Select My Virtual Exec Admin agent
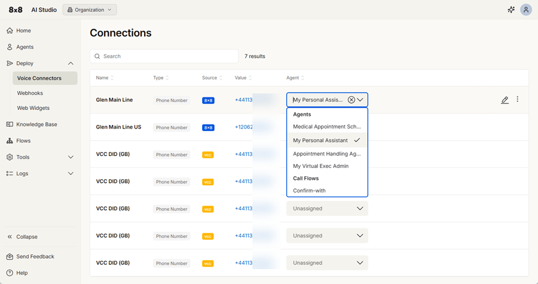The image size is (538, 284). (x=327, y=166)
